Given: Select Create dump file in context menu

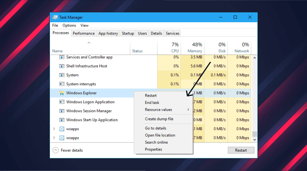Looking at the screenshot, I should pyautogui.click(x=159, y=119).
